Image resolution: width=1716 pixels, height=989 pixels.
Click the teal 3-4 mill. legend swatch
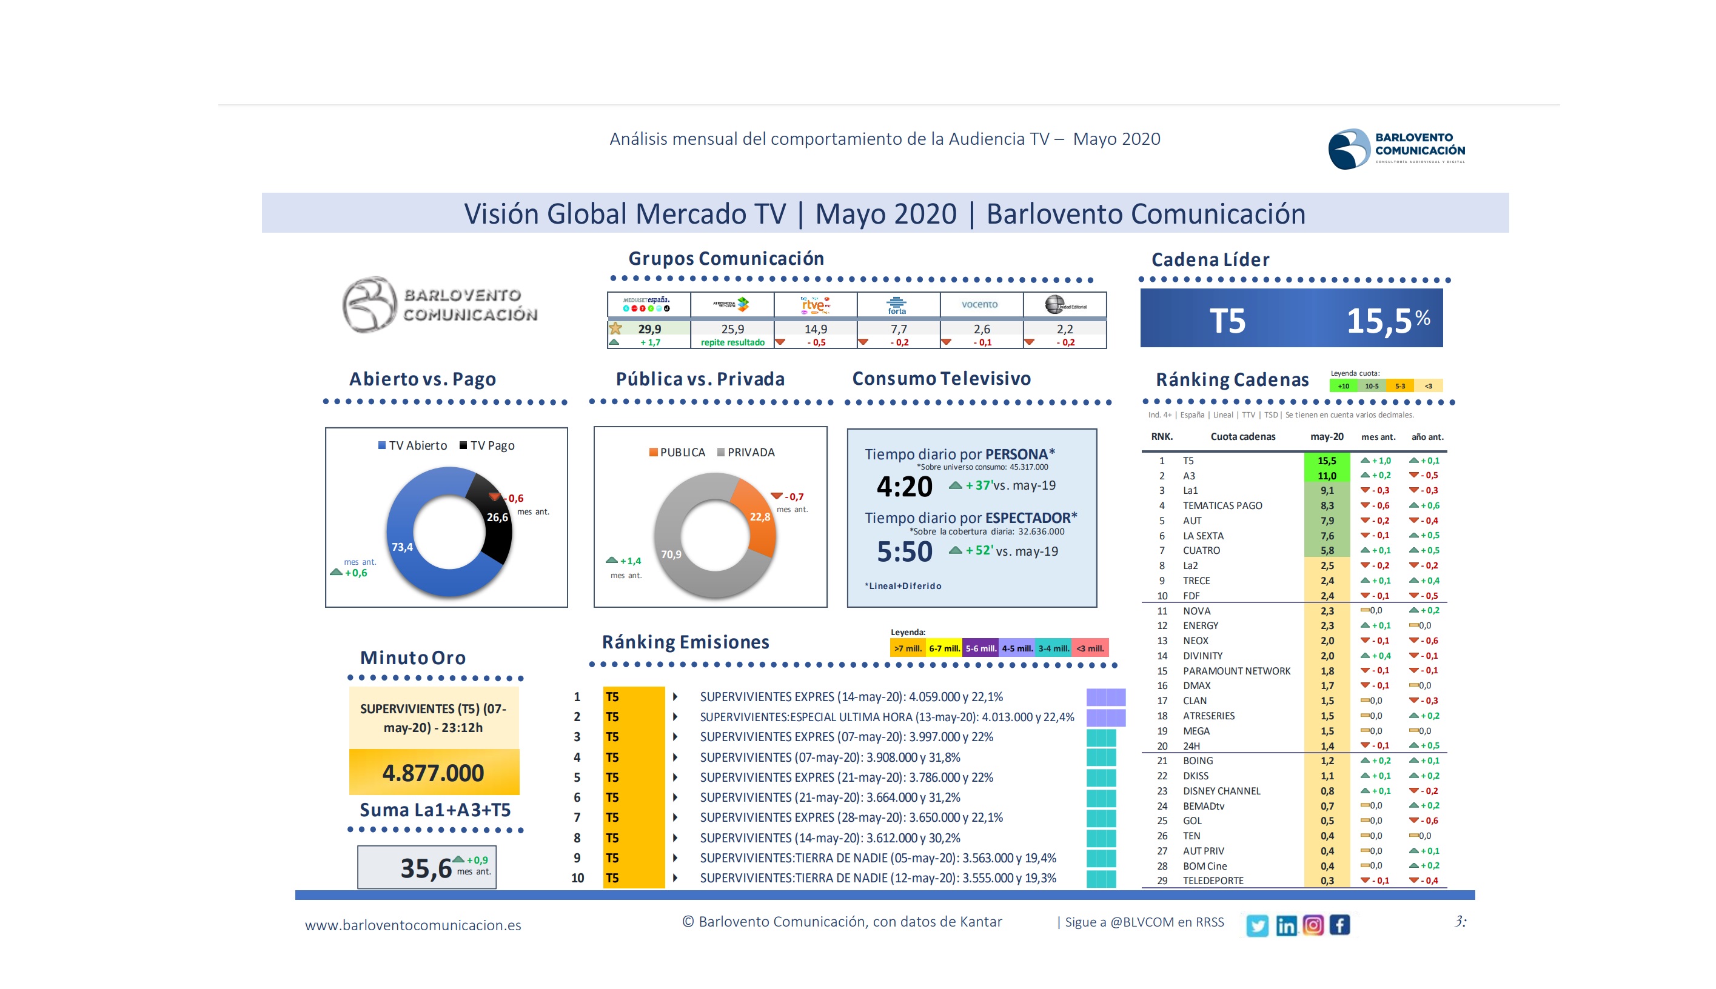pyautogui.click(x=1053, y=648)
